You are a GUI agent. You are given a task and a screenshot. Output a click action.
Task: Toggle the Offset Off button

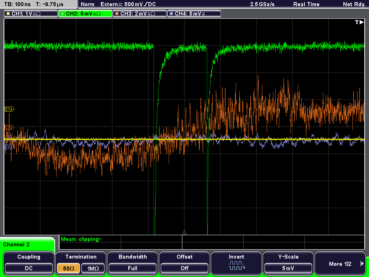(184, 263)
